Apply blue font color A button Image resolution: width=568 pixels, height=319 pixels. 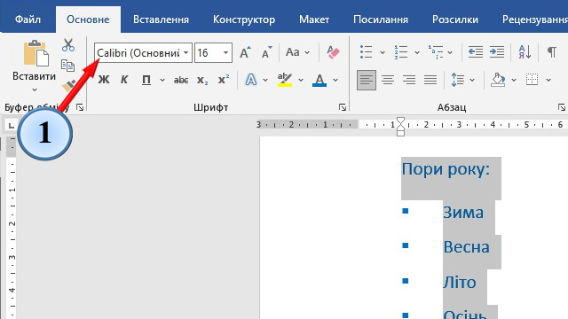[319, 80]
